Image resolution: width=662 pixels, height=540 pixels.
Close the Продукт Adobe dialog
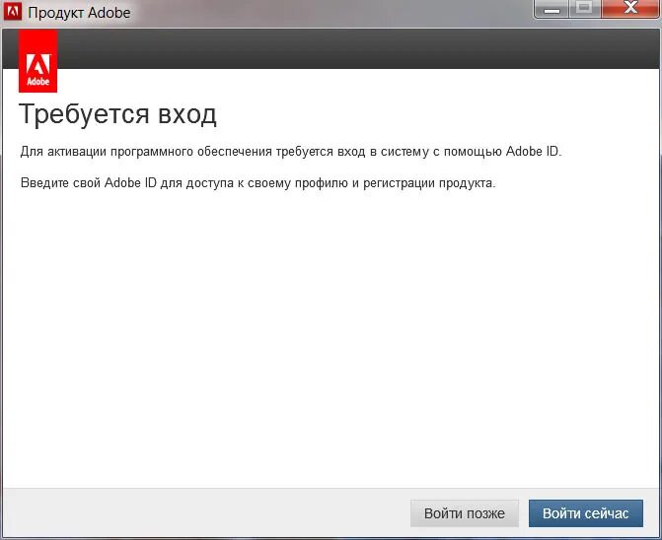click(x=630, y=9)
